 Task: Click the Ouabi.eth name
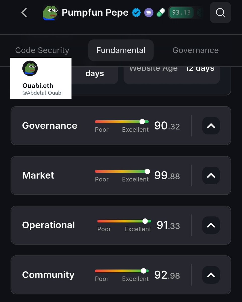point(38,86)
